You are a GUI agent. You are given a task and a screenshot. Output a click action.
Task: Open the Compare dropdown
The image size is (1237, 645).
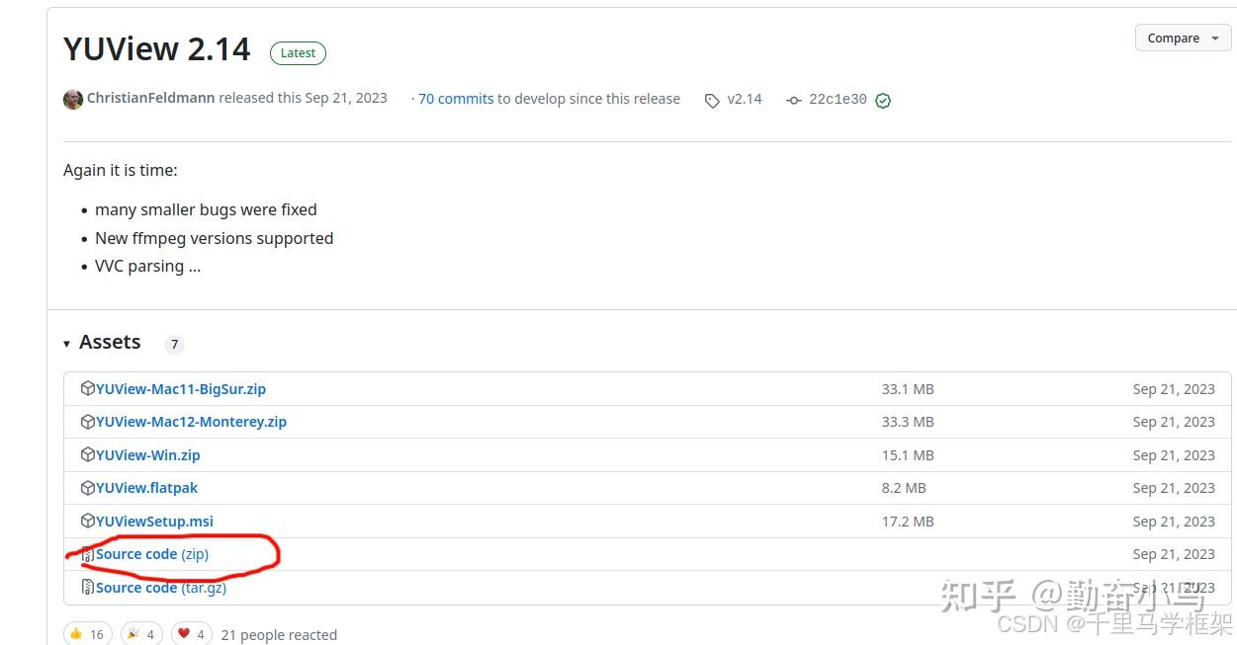tap(1183, 39)
